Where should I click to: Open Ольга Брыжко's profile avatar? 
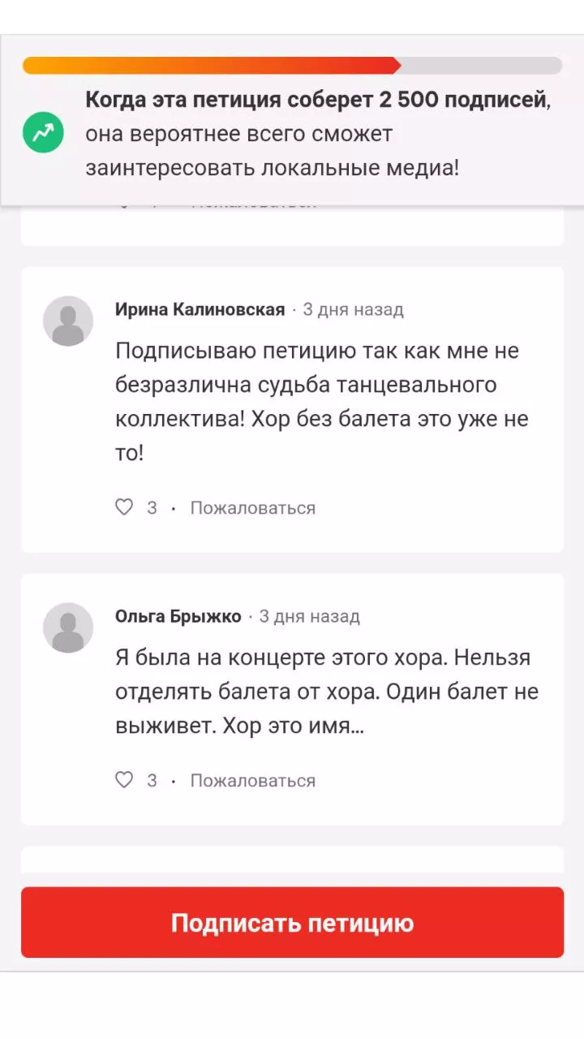click(68, 627)
